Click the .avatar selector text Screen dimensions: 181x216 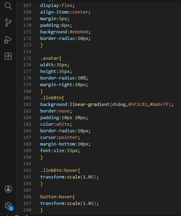[x=50, y=58]
